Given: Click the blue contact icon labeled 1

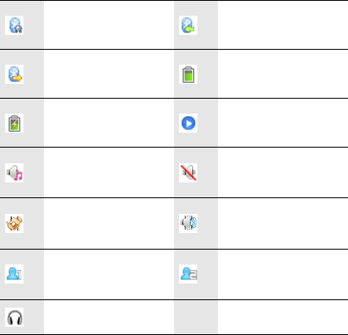Looking at the screenshot, I should click(14, 274).
